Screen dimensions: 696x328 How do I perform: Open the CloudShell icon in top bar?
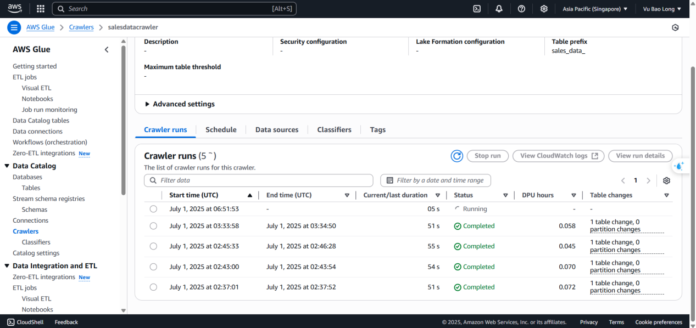pos(477,9)
